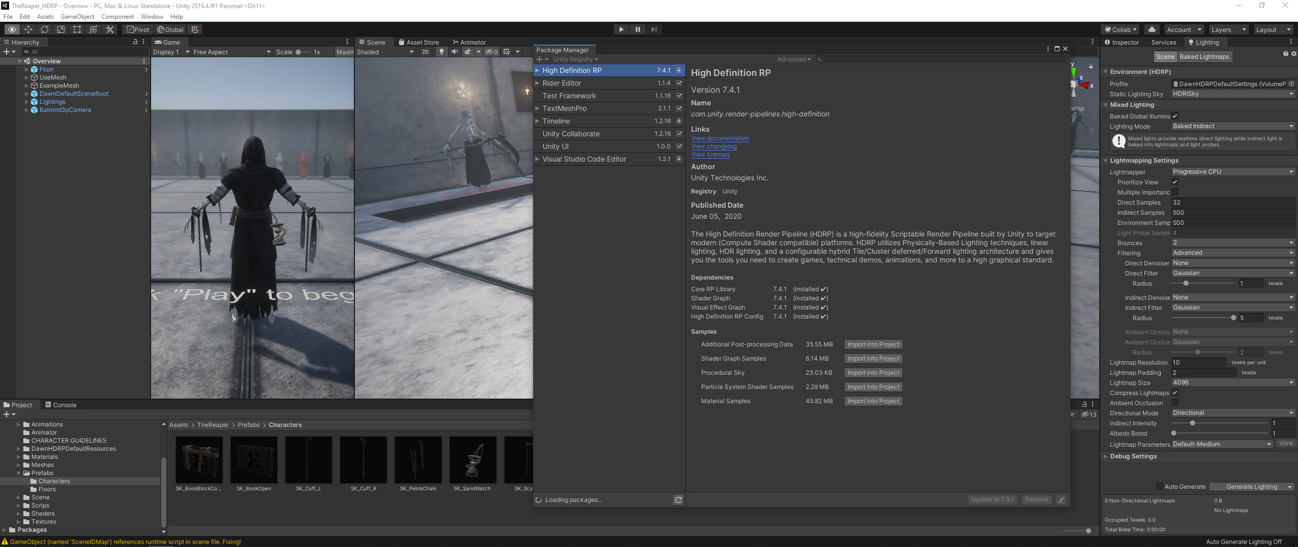The image size is (1298, 547).
Task: Open the Lighting Mode Baked Indirect dropdown
Action: 1233,126
